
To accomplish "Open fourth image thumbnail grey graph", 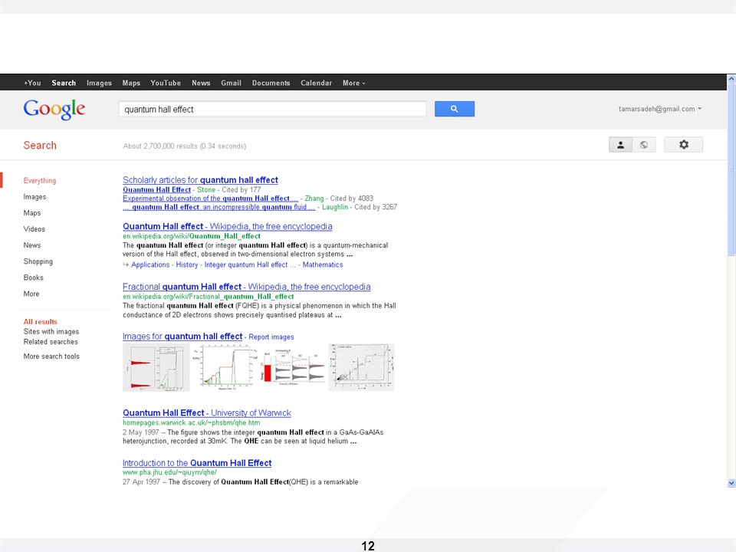I will 361,367.
